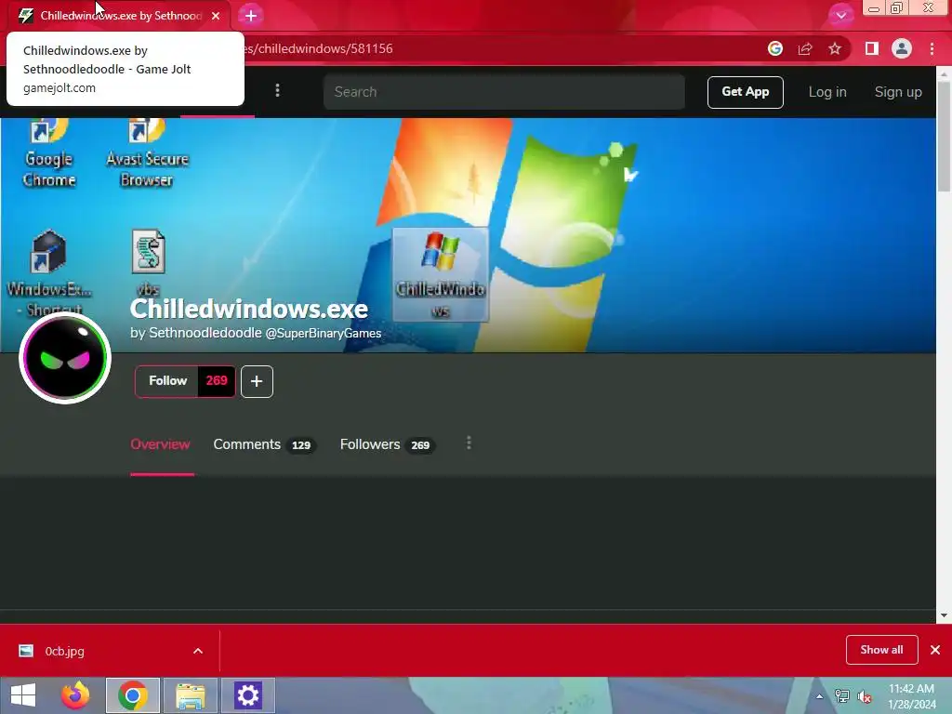Click the plus button beside Follow

257,381
